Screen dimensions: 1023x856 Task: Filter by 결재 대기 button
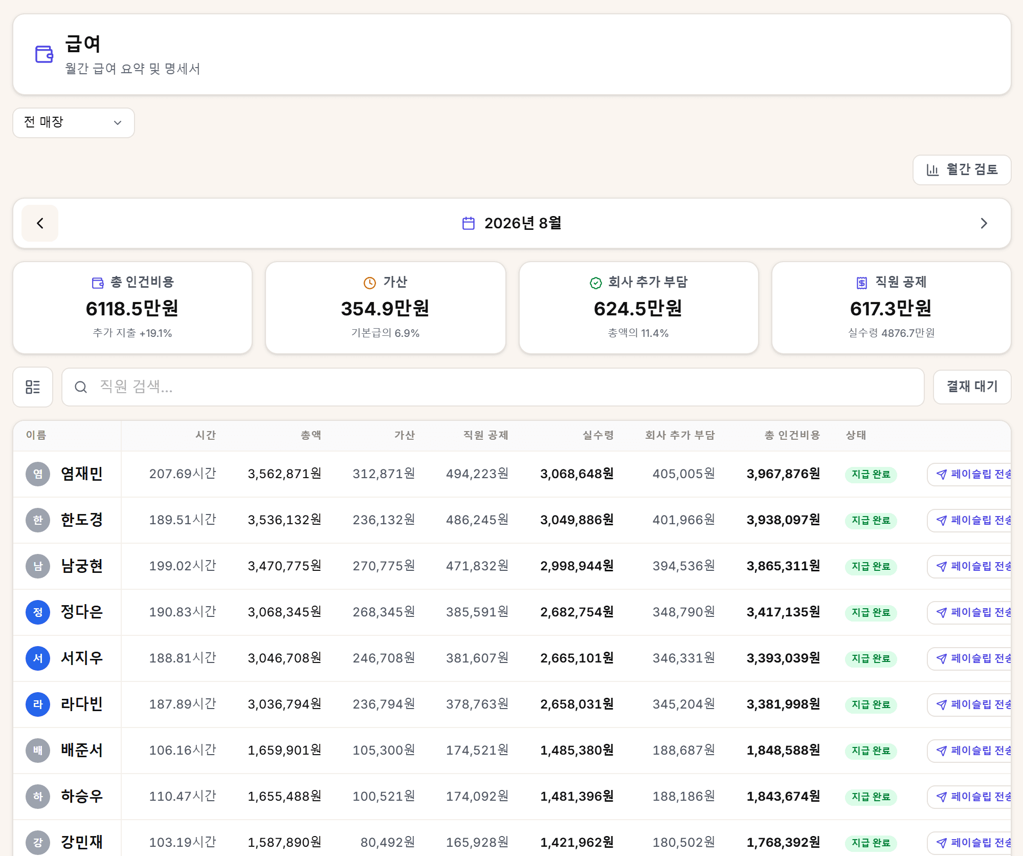(972, 387)
